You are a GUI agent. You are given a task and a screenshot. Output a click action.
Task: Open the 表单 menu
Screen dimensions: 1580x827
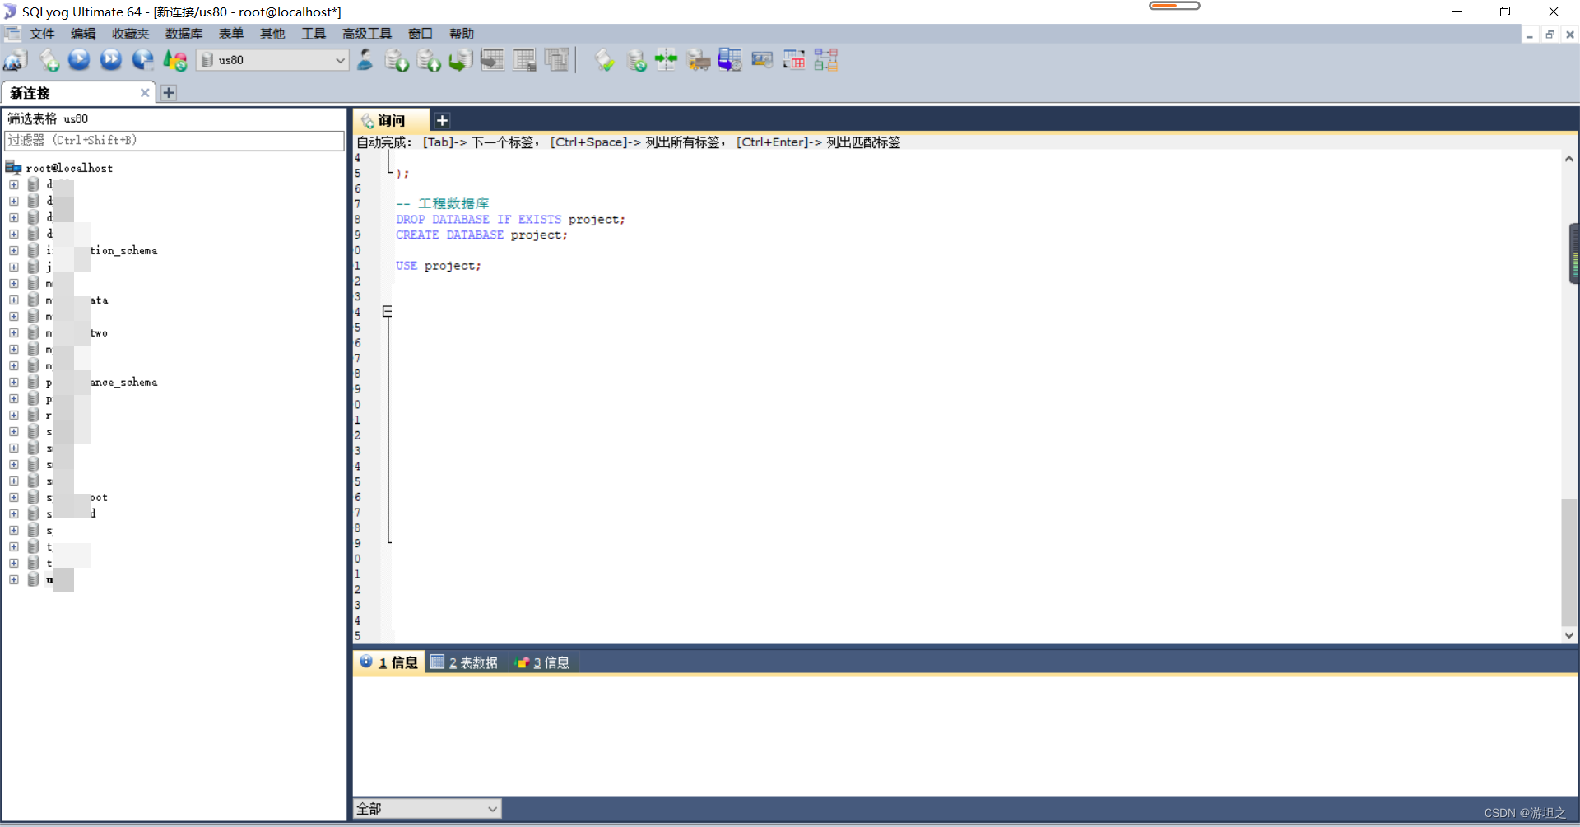coord(231,34)
